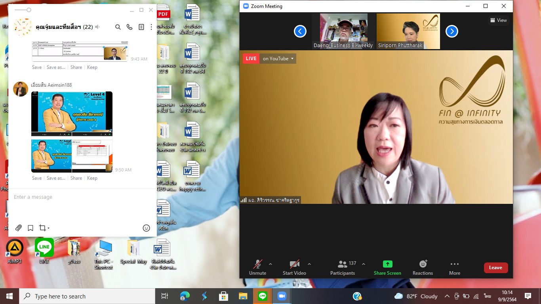
Task: Click Share Screen button
Action: click(387, 268)
